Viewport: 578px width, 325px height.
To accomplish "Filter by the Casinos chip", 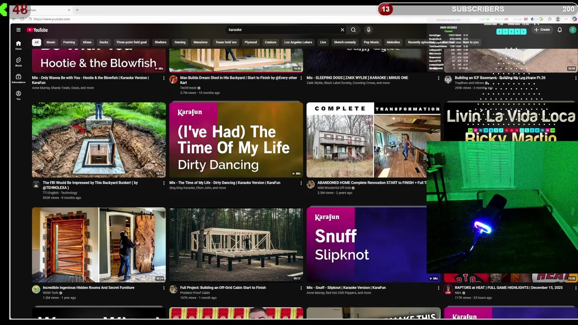I will pyautogui.click(x=270, y=42).
